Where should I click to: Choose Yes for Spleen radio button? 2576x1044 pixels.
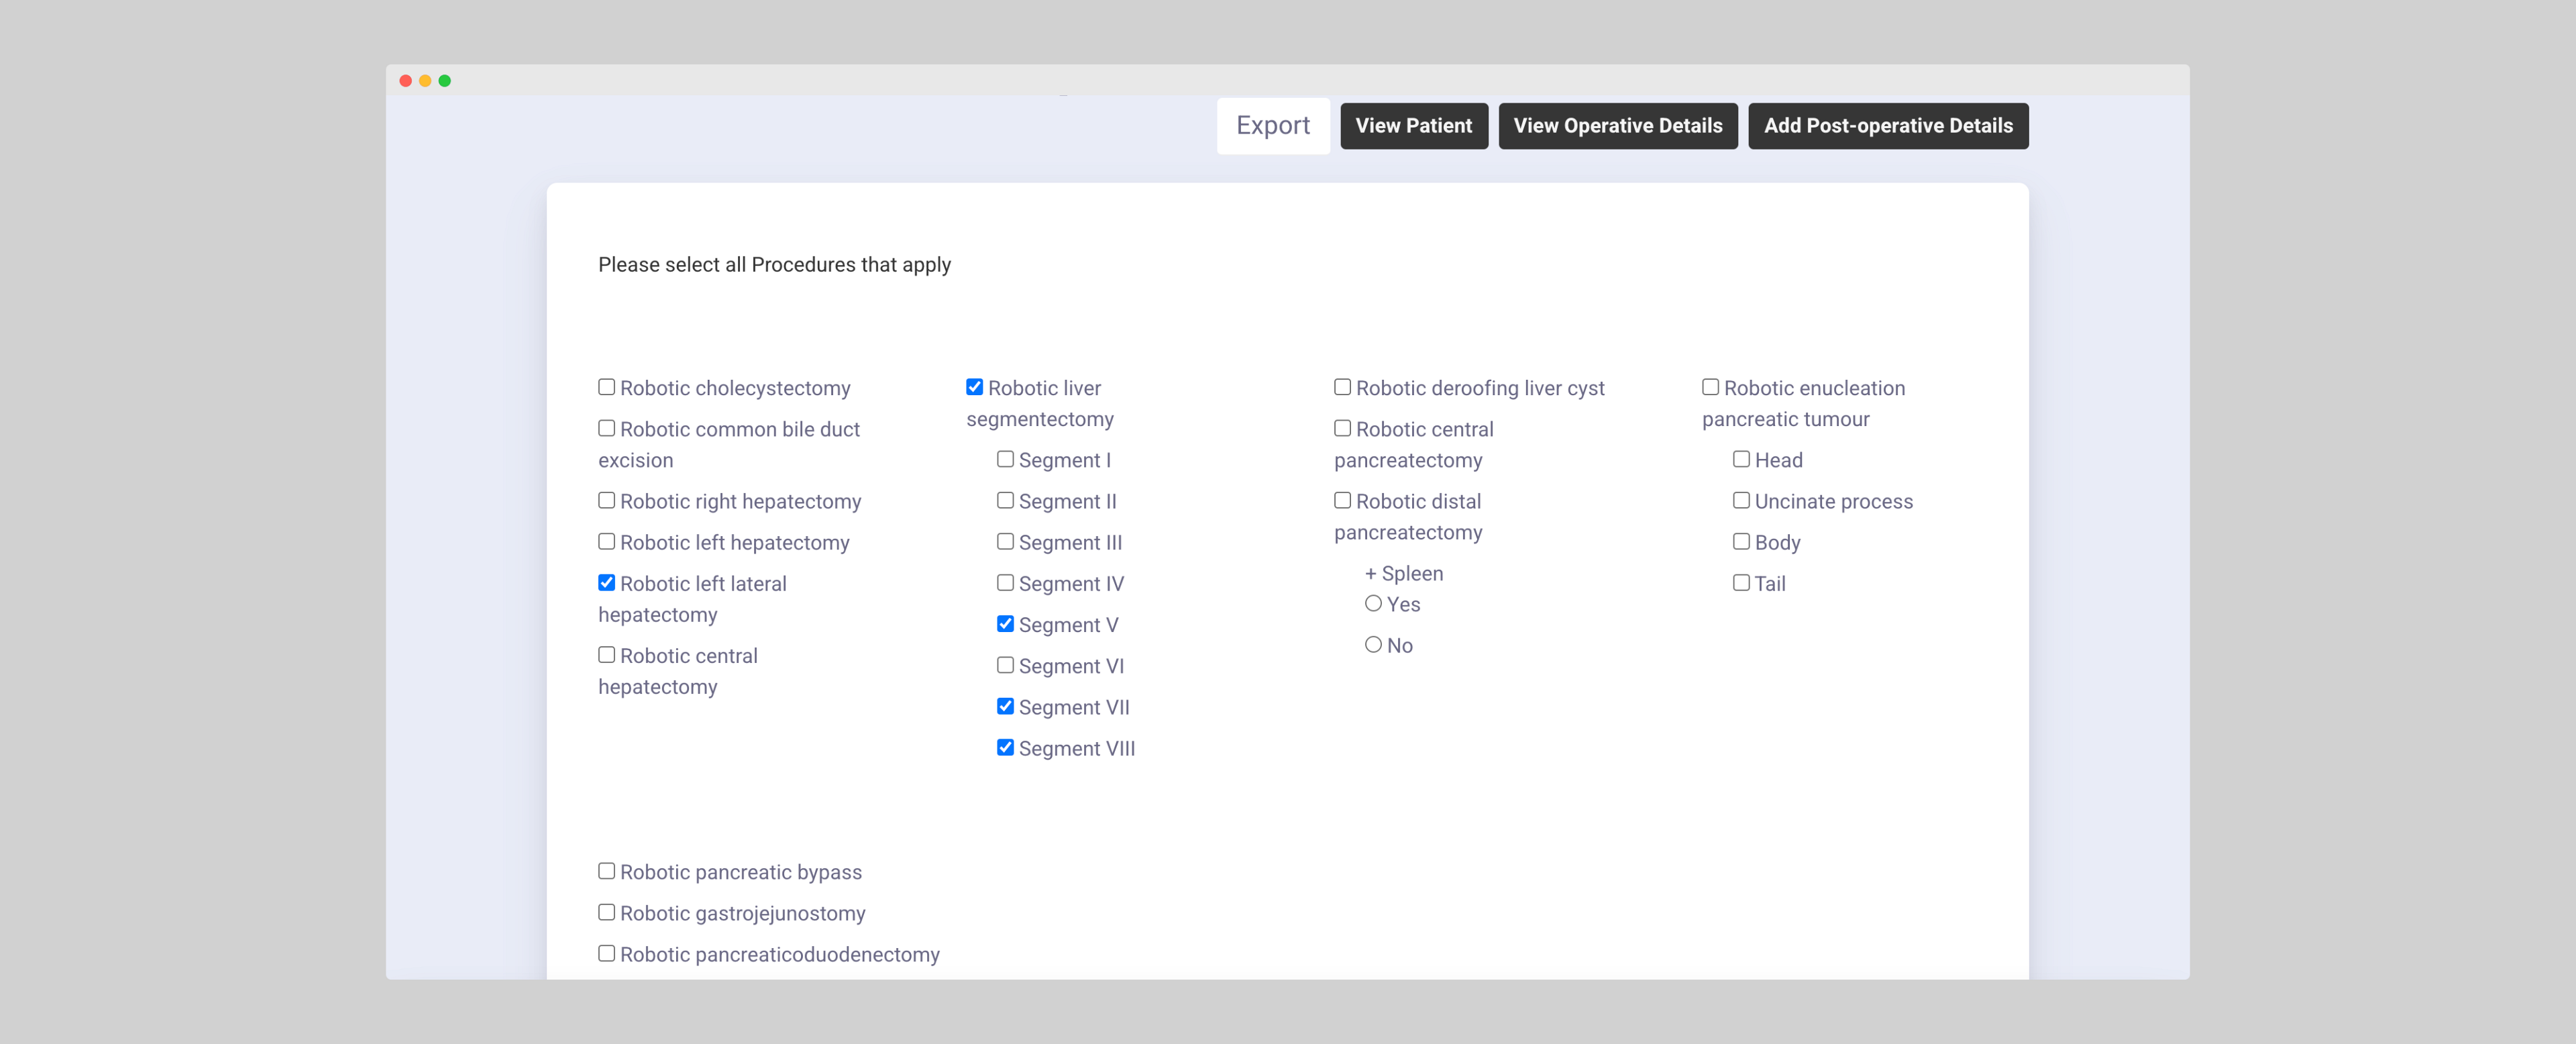click(x=1373, y=603)
